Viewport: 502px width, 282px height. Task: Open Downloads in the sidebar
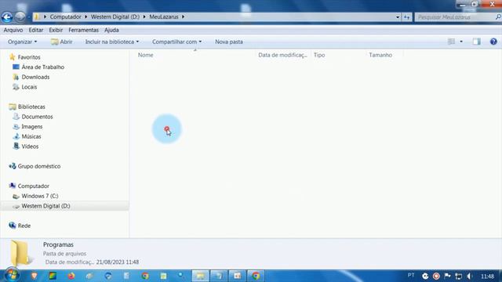pos(35,77)
